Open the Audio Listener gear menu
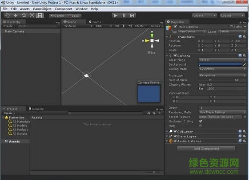 [245, 141]
